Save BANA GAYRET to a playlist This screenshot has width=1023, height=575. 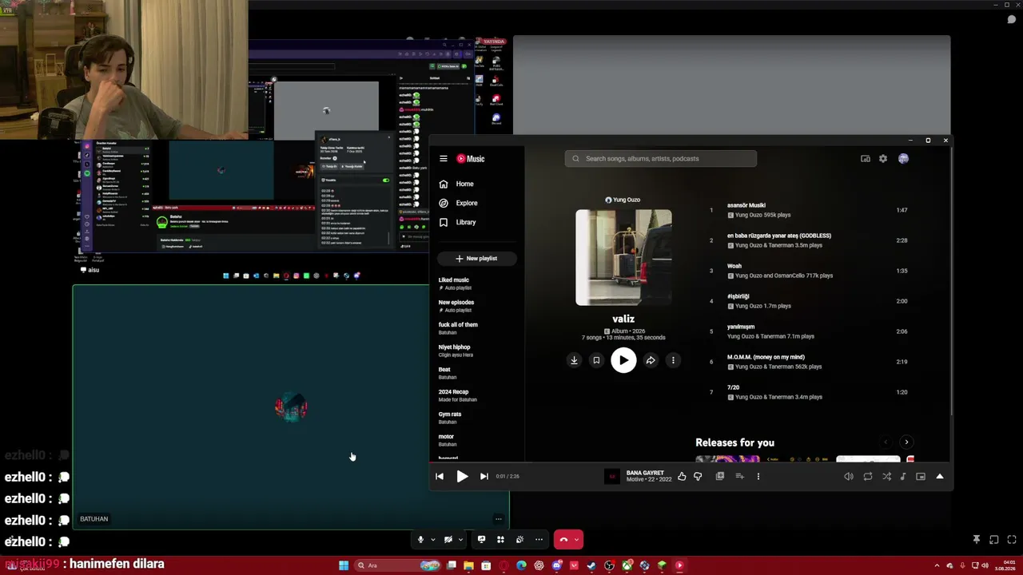click(720, 476)
